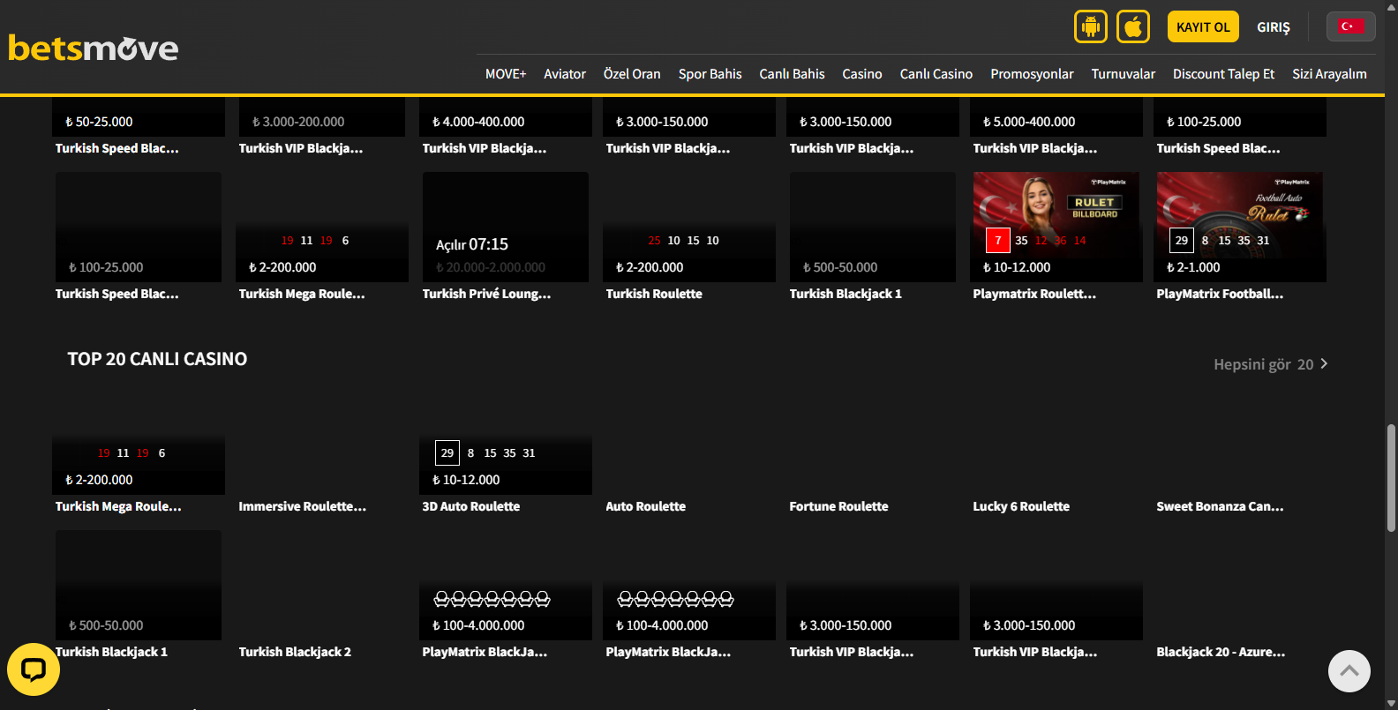Click the Discount Talep Et link
This screenshot has width=1398, height=710.
click(1223, 74)
